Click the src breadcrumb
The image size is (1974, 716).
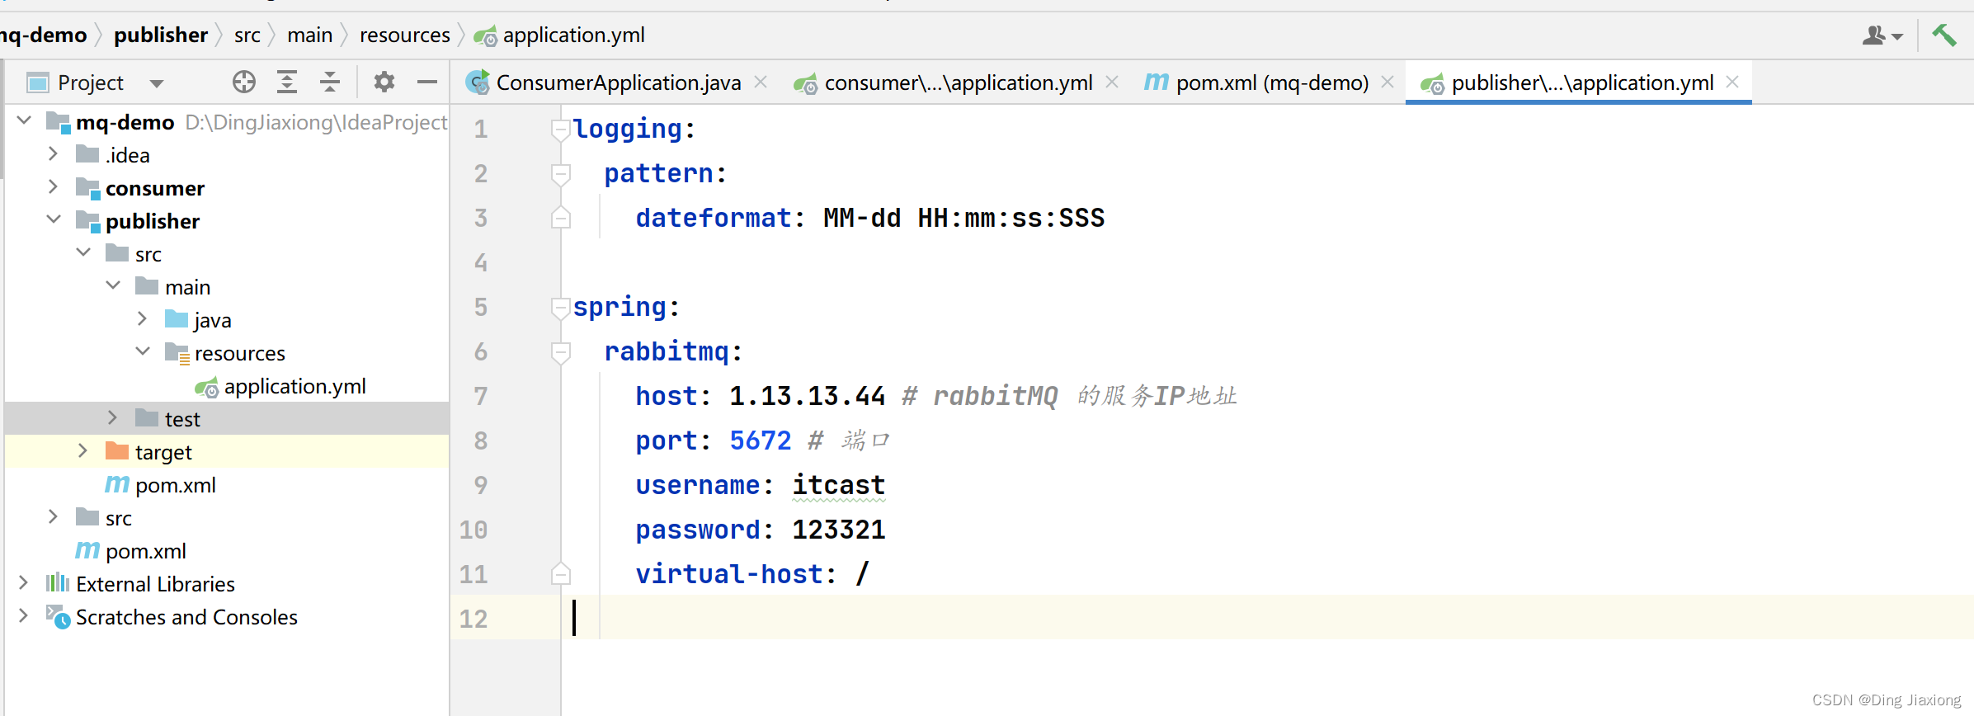247,35
